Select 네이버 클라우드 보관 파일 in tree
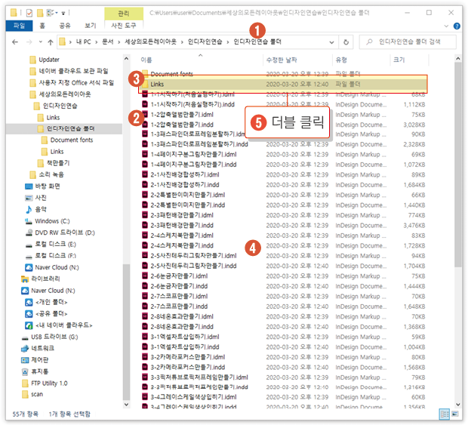Viewport: 468px width, 425px height. pyautogui.click(x=73, y=71)
